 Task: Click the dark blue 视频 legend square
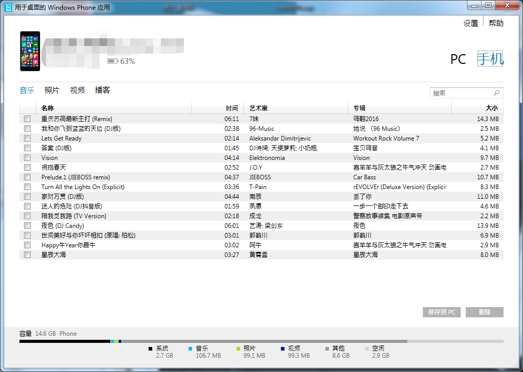pyautogui.click(x=282, y=348)
